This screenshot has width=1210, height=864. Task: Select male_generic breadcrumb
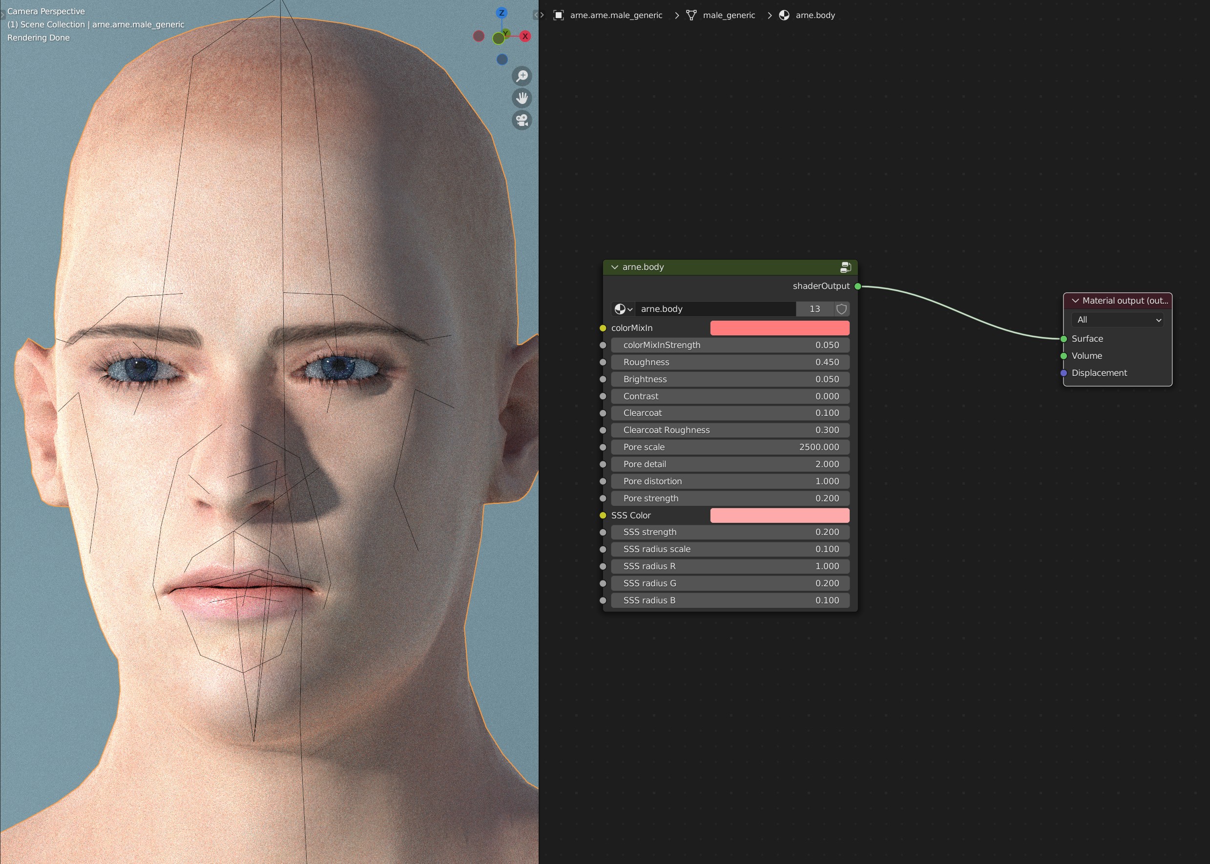pyautogui.click(x=729, y=15)
